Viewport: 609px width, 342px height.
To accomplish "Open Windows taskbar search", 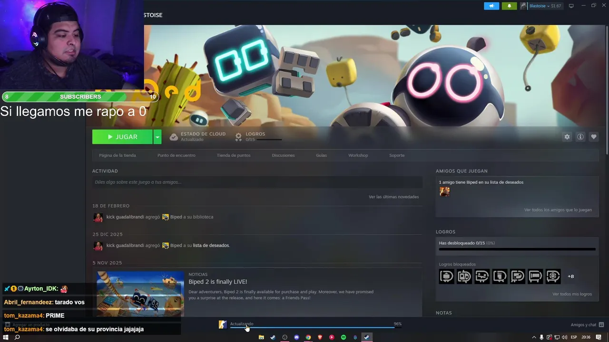I will [x=17, y=337].
